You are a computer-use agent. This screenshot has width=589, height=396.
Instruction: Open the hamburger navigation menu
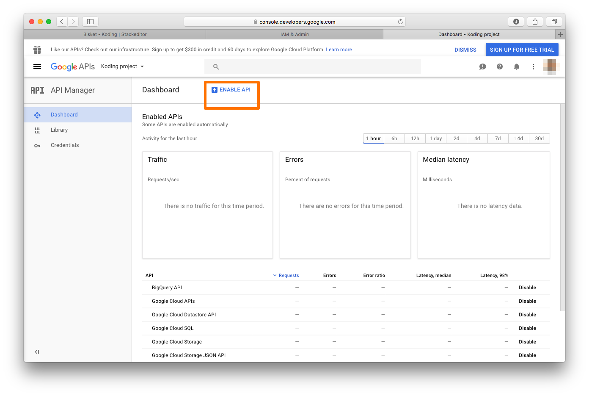click(37, 66)
